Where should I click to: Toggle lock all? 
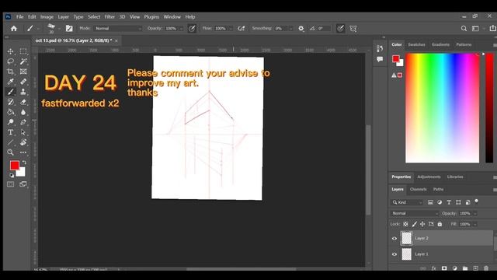pos(440,224)
